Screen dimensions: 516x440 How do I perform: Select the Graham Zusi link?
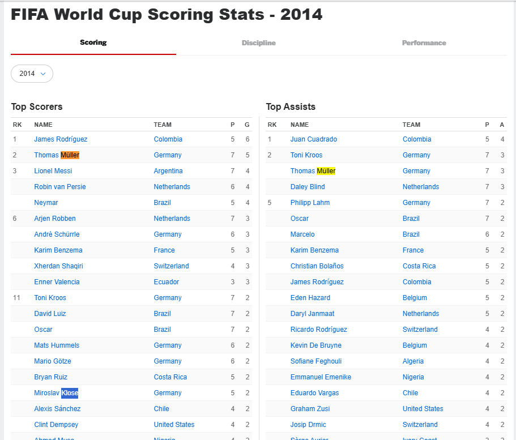pyautogui.click(x=310, y=409)
